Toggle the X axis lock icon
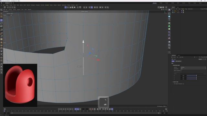The height and width of the screenshot is (116, 207). click(x=8, y=7)
